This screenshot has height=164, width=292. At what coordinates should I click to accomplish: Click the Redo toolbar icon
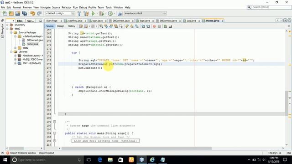39,13
